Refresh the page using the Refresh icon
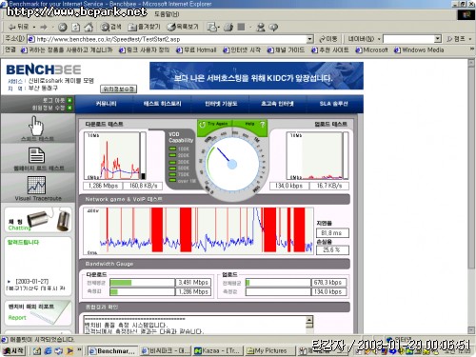The height and width of the screenshot is (357, 476). click(75, 28)
